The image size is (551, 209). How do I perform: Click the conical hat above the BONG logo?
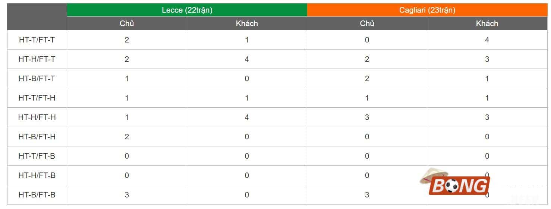pyautogui.click(x=432, y=174)
